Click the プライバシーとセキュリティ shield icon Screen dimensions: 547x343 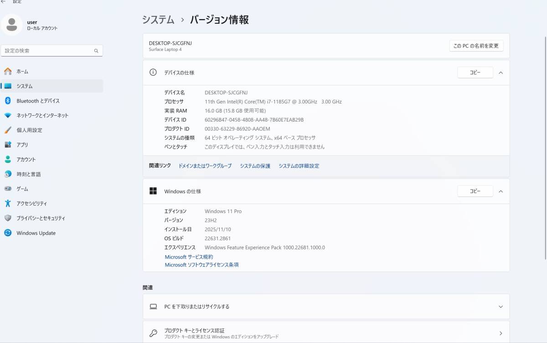(8, 218)
